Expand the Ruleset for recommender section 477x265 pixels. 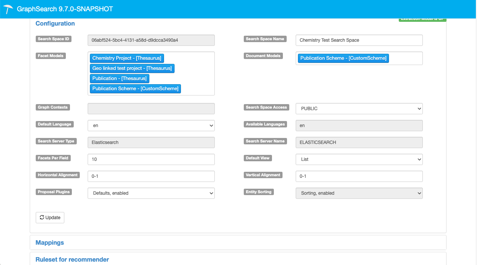[x=72, y=260]
